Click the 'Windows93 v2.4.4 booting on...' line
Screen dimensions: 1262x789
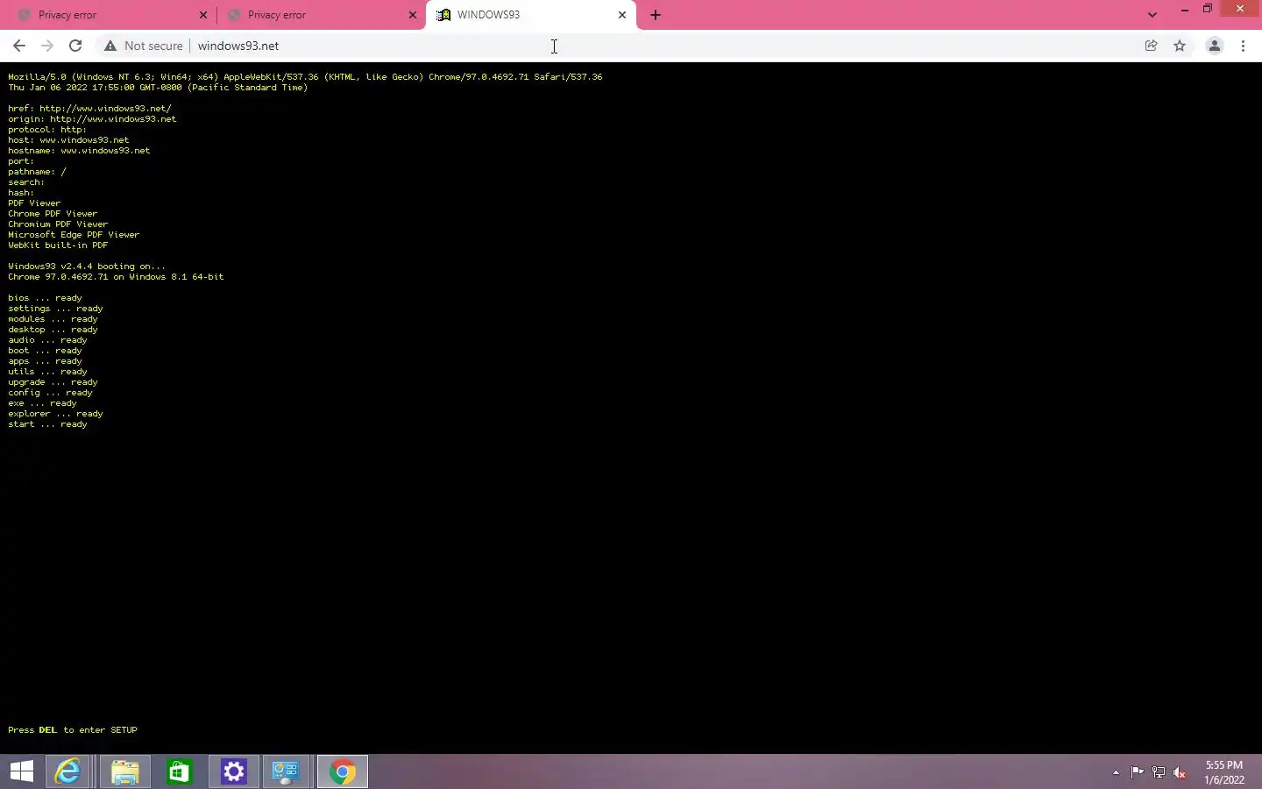87,267
